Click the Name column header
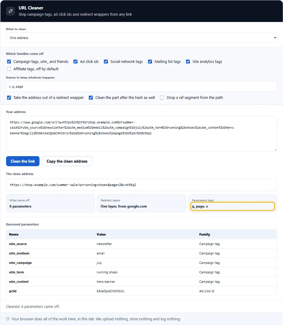Screen dimensions: 283x325 14,234
